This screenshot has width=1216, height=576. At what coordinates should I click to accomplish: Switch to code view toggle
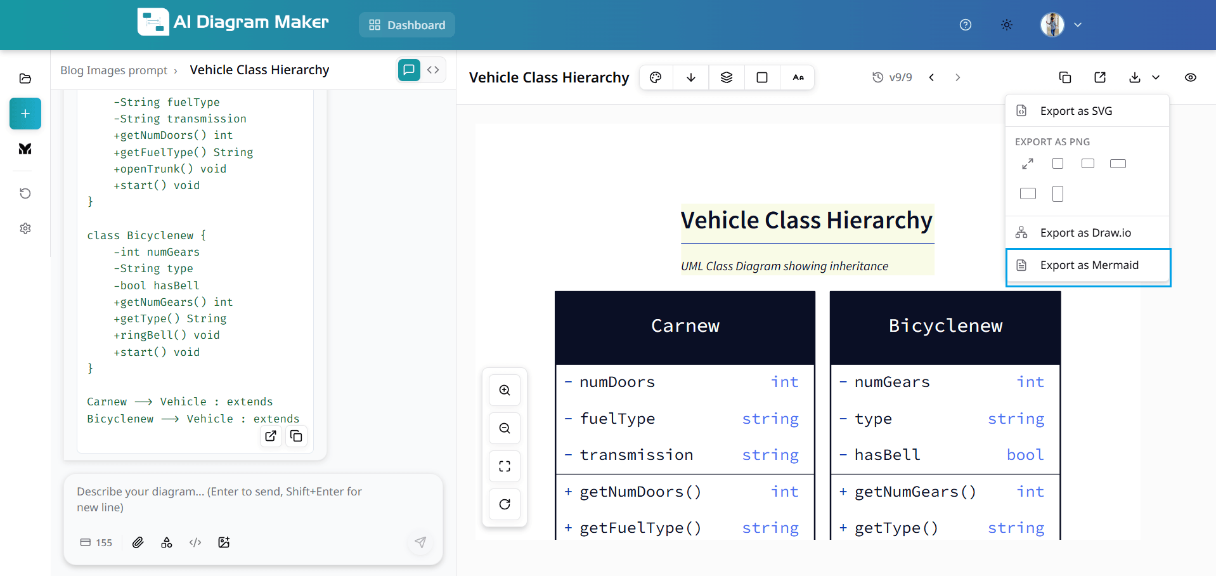433,70
